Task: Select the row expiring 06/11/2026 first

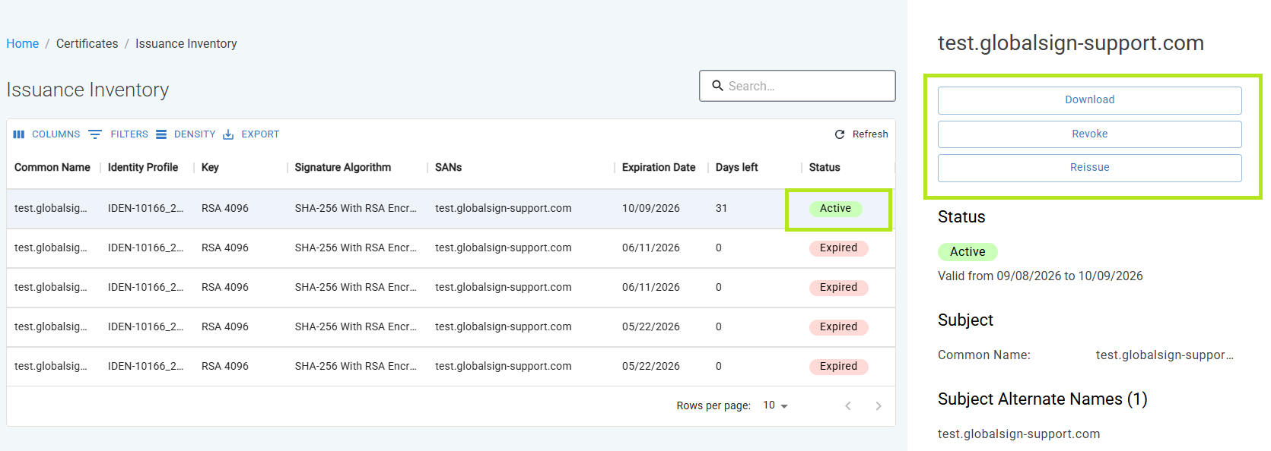Action: point(450,248)
